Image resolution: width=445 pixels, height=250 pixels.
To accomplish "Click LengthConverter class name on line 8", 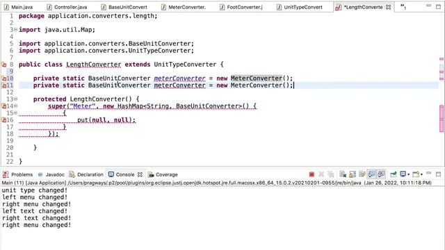I will (94, 65).
